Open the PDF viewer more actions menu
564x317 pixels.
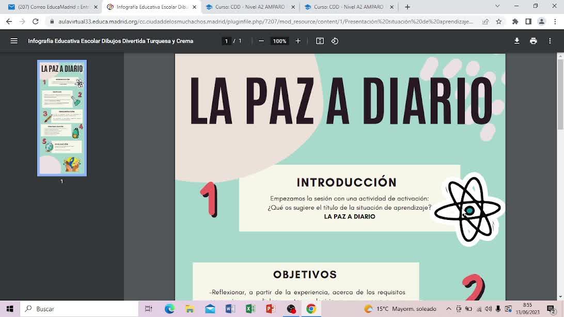pyautogui.click(x=550, y=41)
